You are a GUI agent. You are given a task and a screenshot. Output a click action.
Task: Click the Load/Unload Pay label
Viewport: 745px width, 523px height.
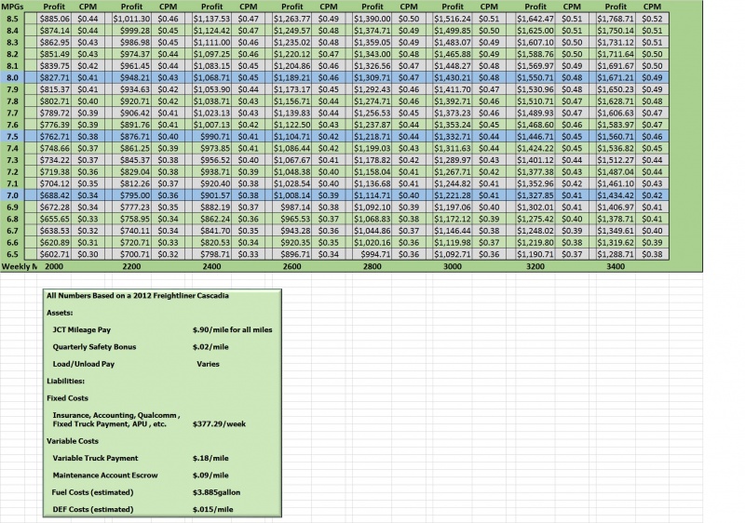[84, 364]
